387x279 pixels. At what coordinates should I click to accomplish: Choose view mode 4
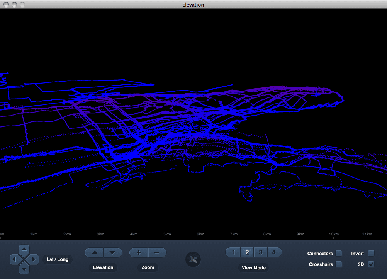click(274, 252)
